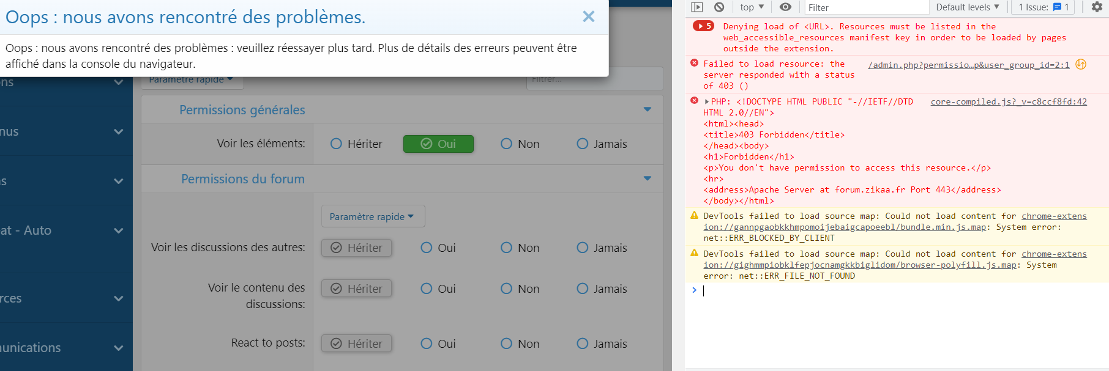Screen dimensions: 1109x371
Task: Close the Oops error dialog
Action: 588,17
